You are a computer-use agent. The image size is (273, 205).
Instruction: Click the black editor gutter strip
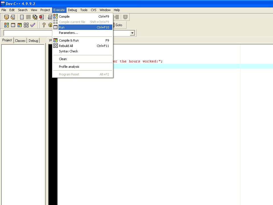point(53,141)
